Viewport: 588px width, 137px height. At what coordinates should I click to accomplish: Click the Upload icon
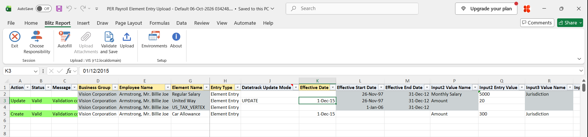pyautogui.click(x=127, y=37)
